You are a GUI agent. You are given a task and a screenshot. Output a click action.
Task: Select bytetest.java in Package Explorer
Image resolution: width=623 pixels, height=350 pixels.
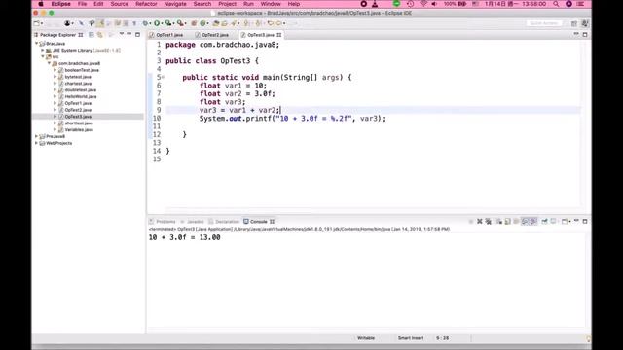click(78, 77)
